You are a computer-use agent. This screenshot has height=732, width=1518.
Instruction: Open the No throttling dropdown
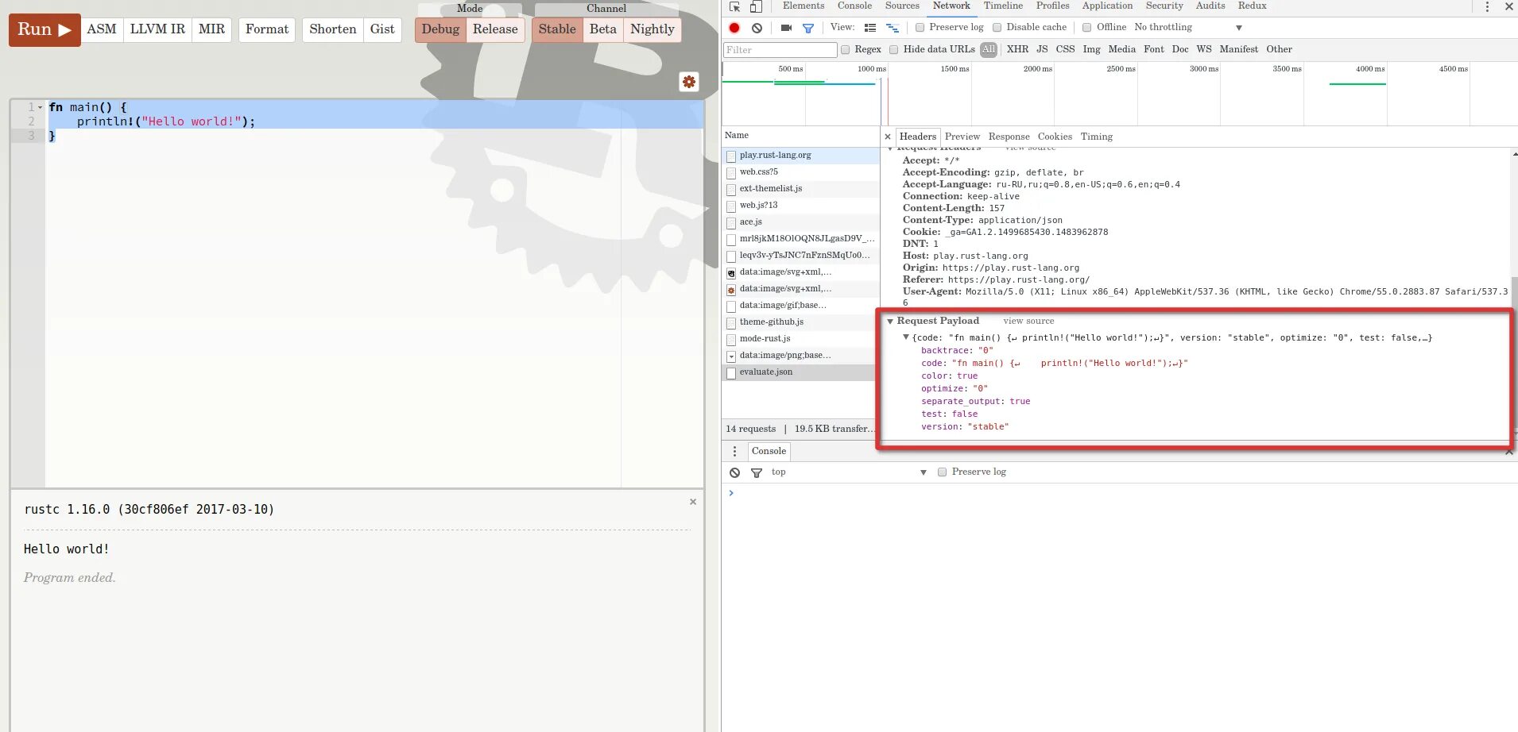tap(1187, 27)
